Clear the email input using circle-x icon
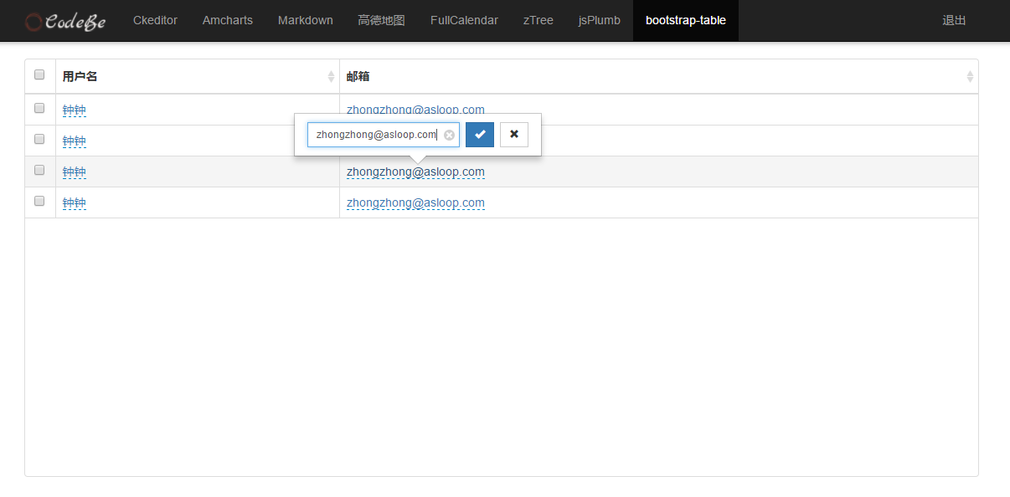Screen dimensions: 1010x497 coord(449,135)
